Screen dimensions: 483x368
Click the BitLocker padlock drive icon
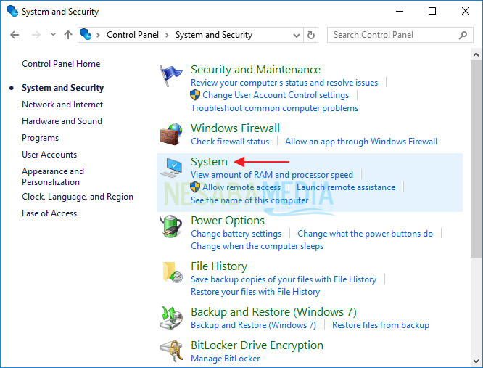point(171,351)
